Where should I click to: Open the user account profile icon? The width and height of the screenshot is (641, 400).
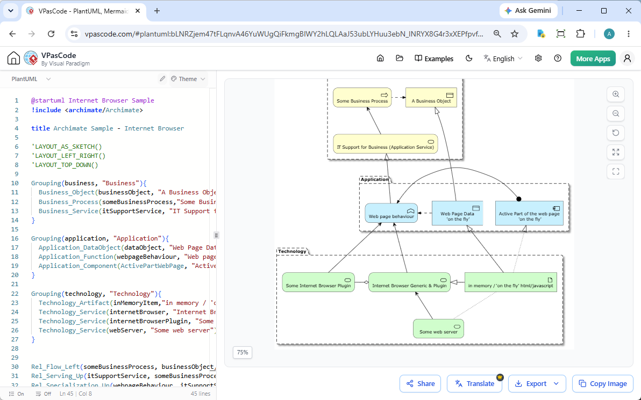click(627, 59)
